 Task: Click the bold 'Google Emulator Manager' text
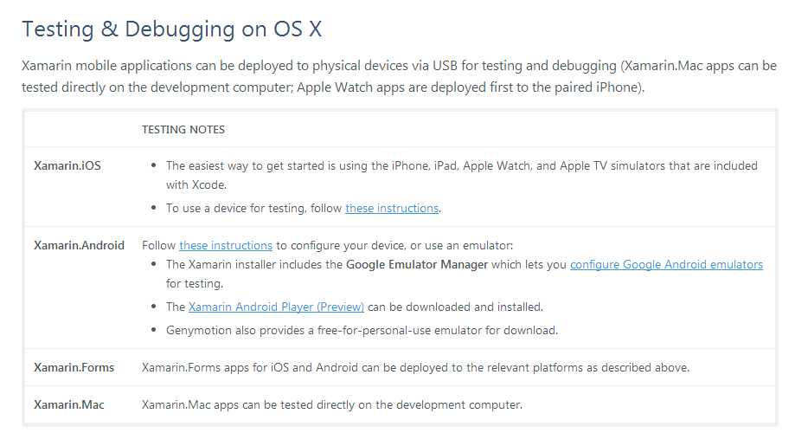[x=417, y=264]
